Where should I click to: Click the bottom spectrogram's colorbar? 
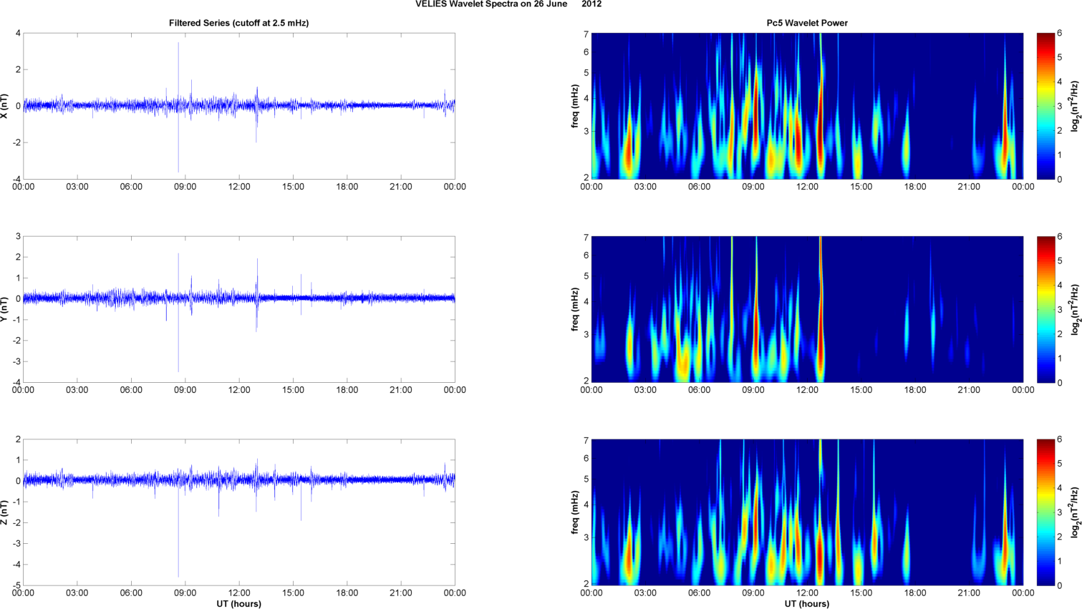click(1045, 512)
